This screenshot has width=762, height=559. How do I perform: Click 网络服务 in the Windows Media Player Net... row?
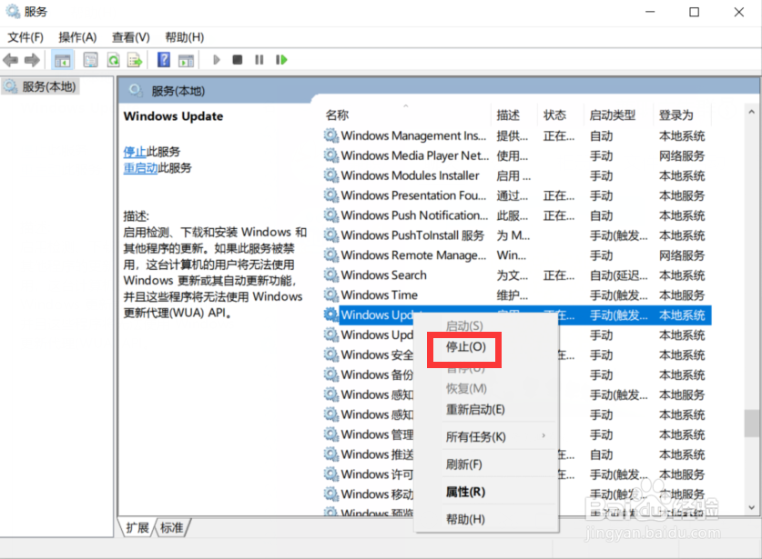click(682, 155)
